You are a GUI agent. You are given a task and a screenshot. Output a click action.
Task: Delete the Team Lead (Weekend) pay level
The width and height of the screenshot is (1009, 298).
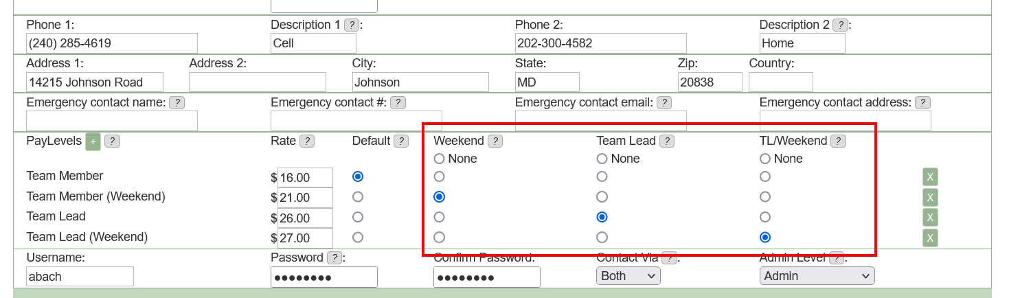[930, 238]
